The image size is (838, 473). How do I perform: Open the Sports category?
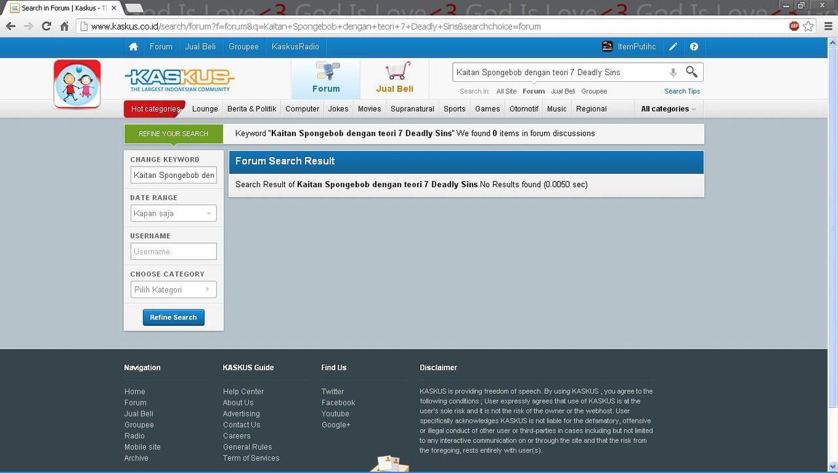click(454, 109)
